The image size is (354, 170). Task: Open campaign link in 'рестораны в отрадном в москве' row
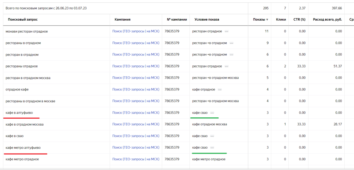pyautogui.click(x=136, y=101)
